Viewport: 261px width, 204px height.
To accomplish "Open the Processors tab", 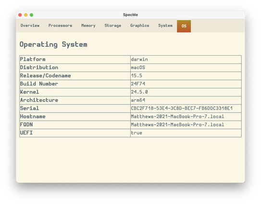I will tap(60, 25).
